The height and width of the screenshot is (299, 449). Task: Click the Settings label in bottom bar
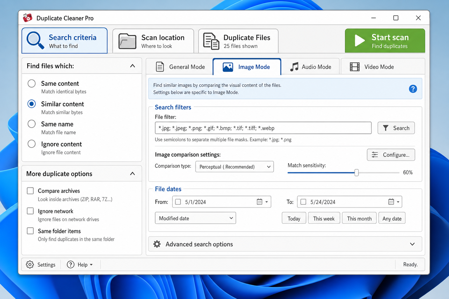pyautogui.click(x=46, y=265)
